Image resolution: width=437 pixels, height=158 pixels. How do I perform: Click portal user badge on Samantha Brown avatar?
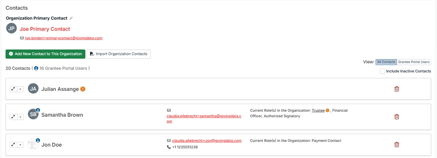pyautogui.click(x=38, y=110)
